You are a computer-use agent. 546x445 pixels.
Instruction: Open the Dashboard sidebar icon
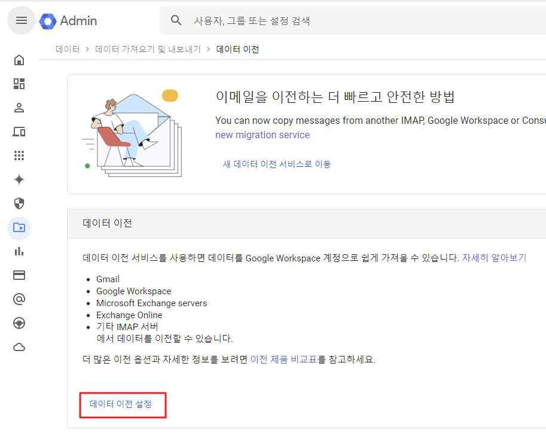pos(19,84)
